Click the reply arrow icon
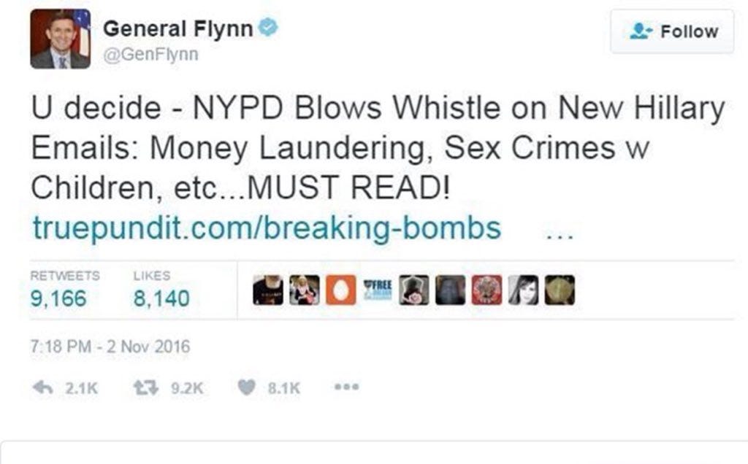 43,388
